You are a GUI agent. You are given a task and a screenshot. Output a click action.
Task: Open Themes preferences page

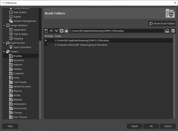click(x=18, y=113)
